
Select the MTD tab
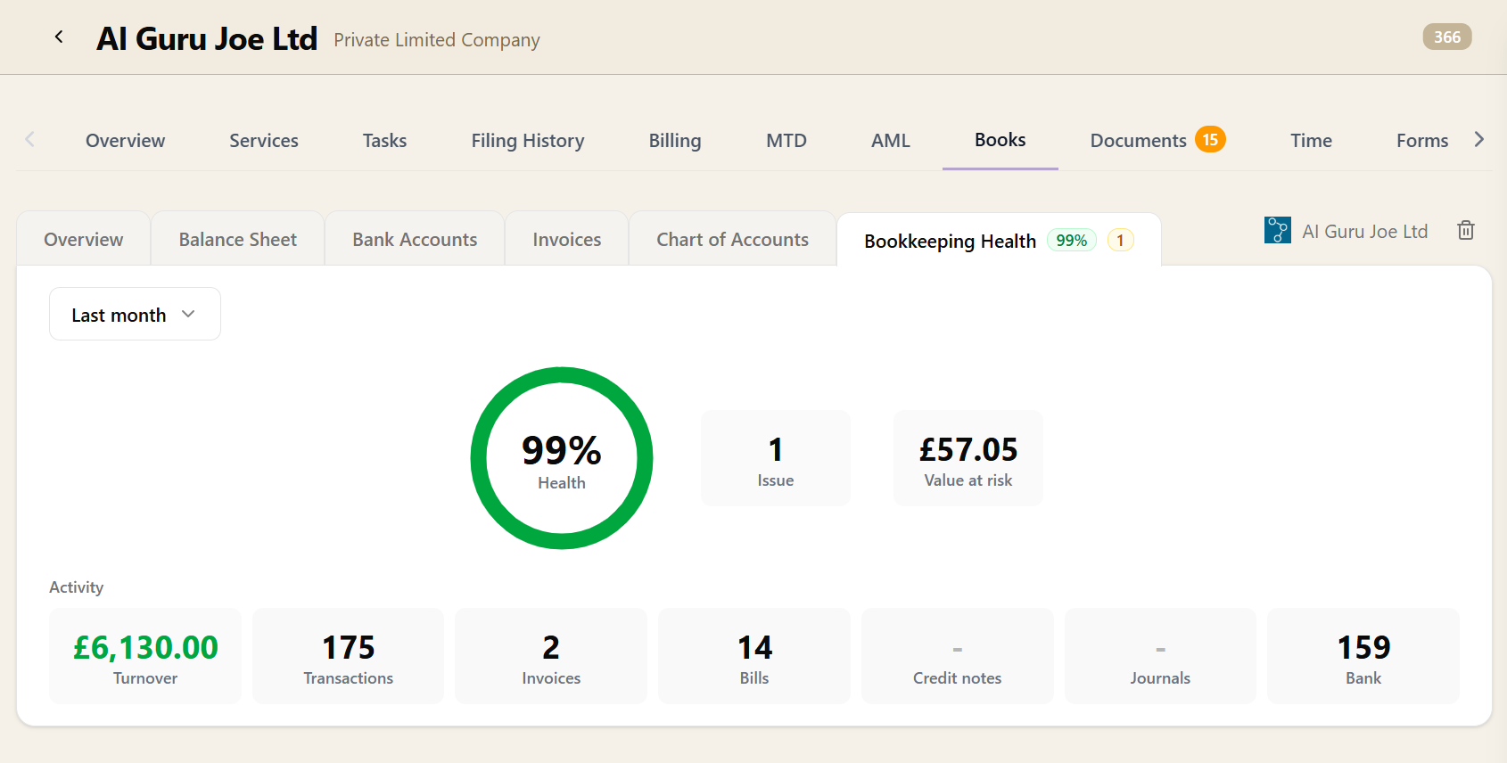pyautogui.click(x=786, y=141)
